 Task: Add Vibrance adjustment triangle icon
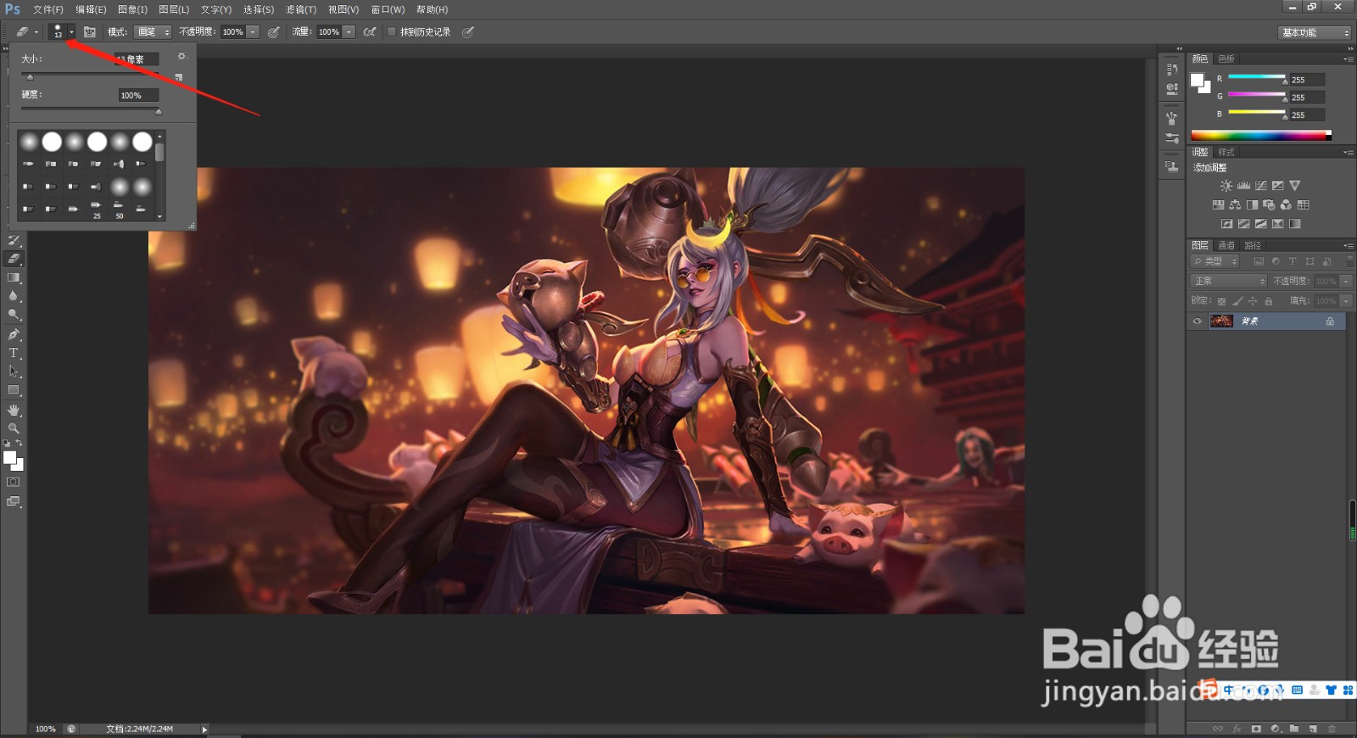click(x=1295, y=186)
